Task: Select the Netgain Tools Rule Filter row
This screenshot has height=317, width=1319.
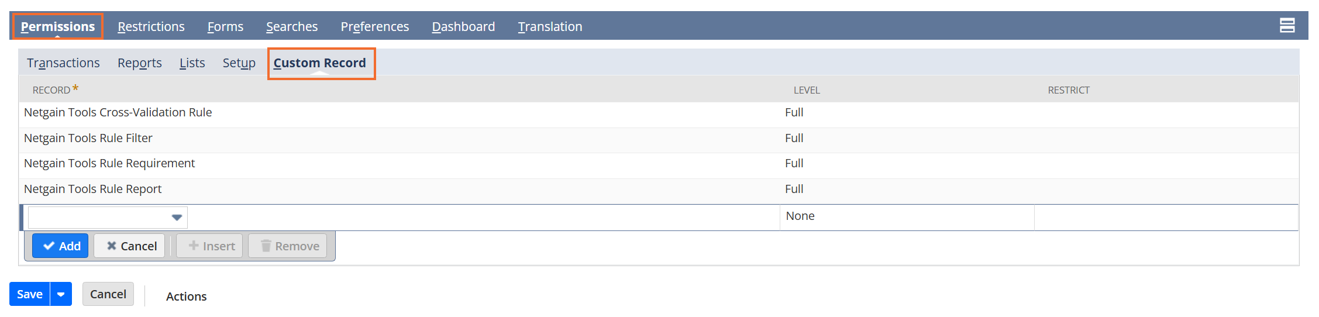Action: click(x=659, y=138)
